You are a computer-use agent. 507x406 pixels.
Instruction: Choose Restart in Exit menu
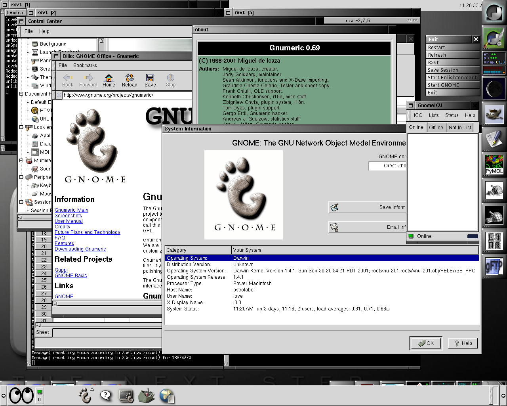point(453,48)
